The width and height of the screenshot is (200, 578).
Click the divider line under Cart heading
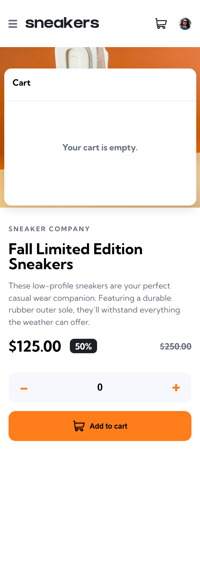pos(100,101)
